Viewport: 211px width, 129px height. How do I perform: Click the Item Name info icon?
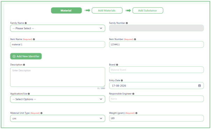(34, 39)
